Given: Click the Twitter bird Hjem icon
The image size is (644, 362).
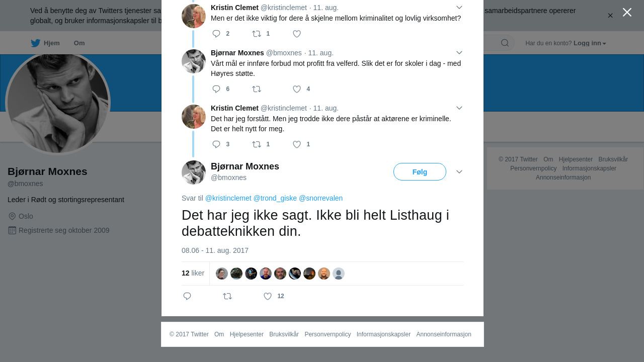Looking at the screenshot, I should (35, 43).
